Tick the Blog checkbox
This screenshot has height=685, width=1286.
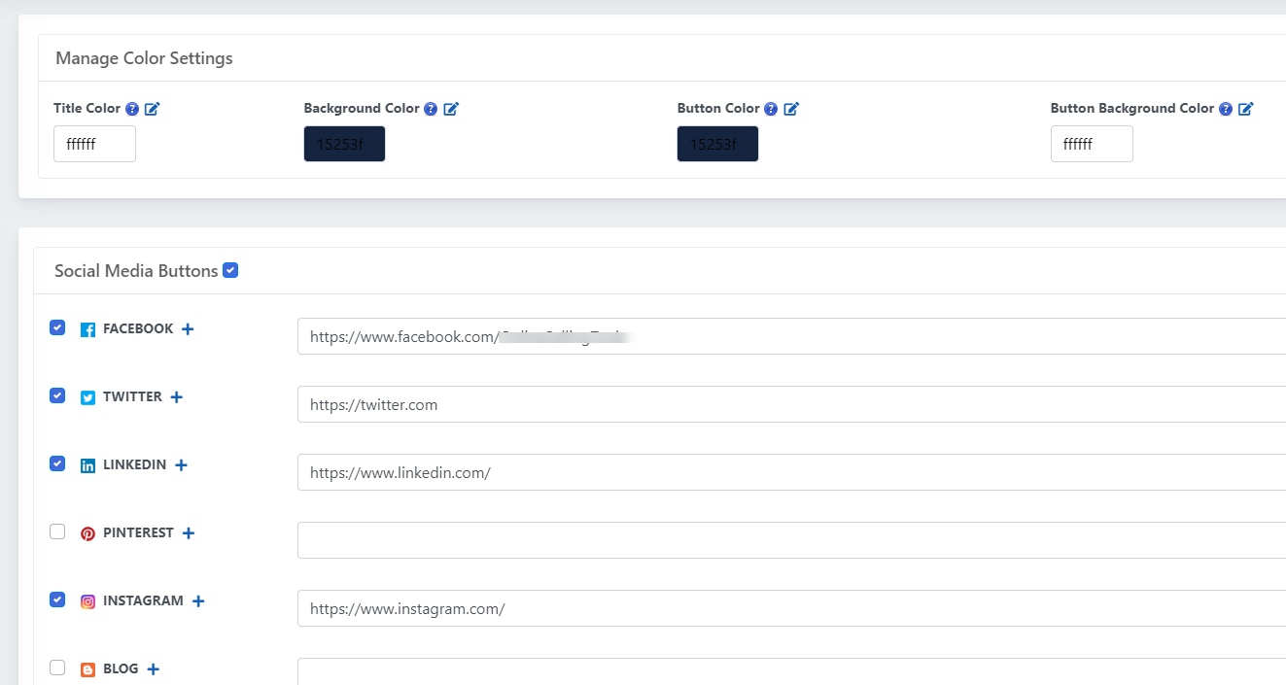(x=57, y=668)
